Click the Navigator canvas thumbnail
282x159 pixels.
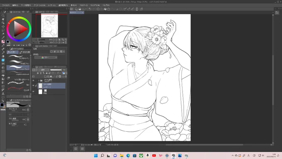pyautogui.click(x=49, y=26)
